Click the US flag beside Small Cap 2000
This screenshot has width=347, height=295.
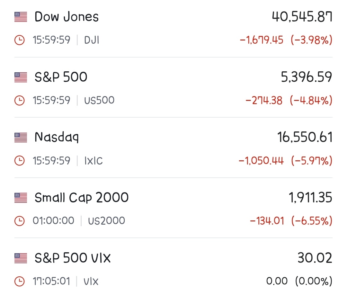pyautogui.click(x=21, y=198)
